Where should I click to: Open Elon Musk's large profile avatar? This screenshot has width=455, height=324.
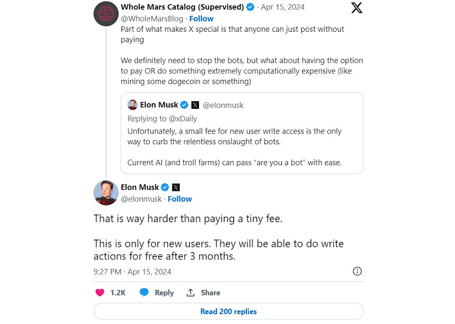[106, 193]
